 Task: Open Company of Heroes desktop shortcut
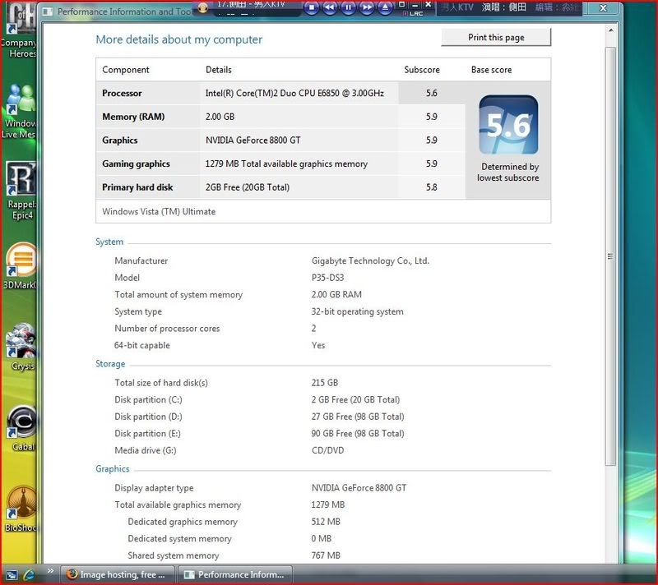coord(19,30)
